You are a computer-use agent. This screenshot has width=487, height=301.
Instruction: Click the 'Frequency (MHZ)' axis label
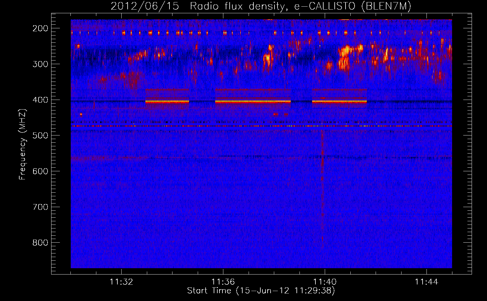(23, 144)
